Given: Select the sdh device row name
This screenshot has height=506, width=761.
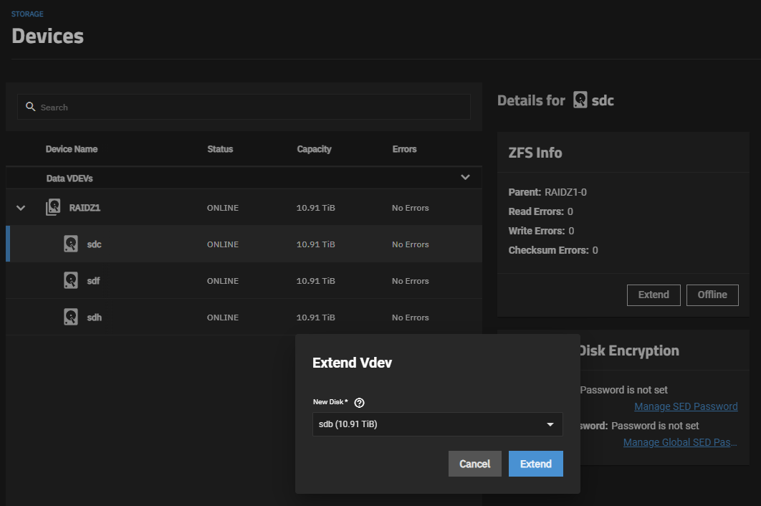Looking at the screenshot, I should [94, 318].
